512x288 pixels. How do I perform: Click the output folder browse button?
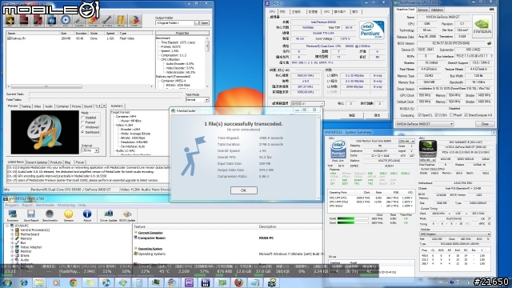coord(197,23)
